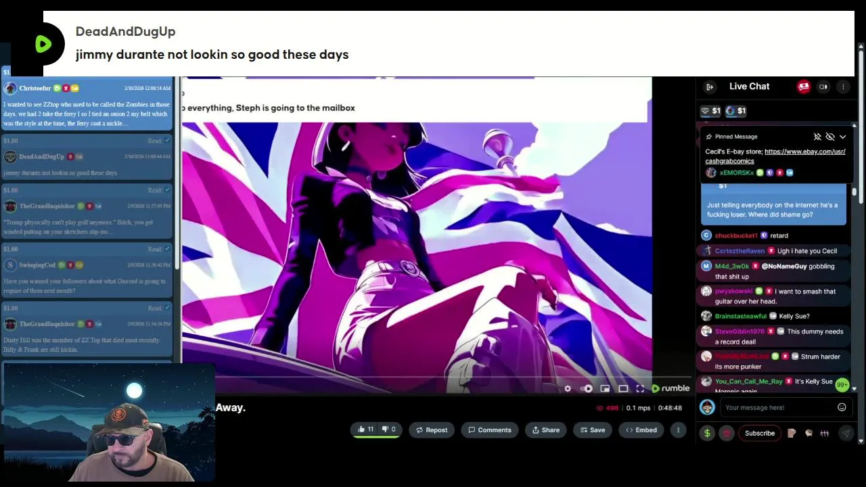The height and width of the screenshot is (487, 866).
Task: Click the raid icon in chat footer
Action: coord(808,434)
